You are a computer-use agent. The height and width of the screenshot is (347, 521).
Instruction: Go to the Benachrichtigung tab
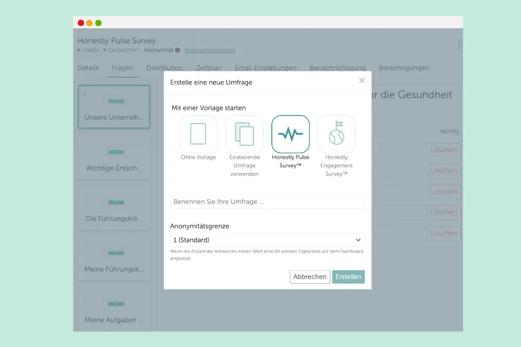tap(337, 68)
